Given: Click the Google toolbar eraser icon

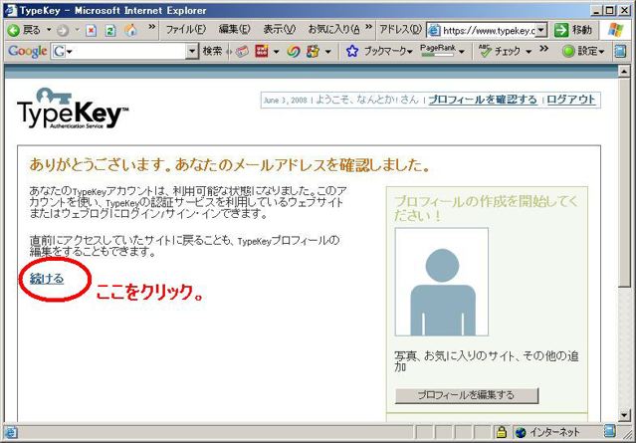Looking at the screenshot, I should click(242, 51).
